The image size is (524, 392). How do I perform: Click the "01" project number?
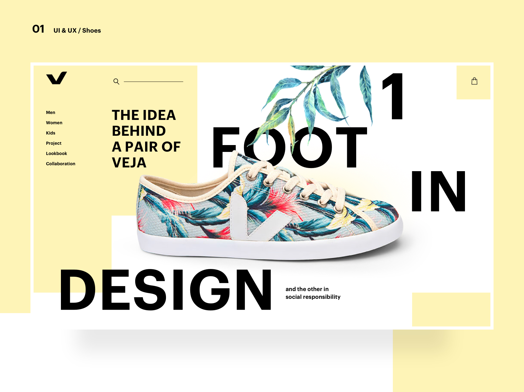tap(38, 29)
